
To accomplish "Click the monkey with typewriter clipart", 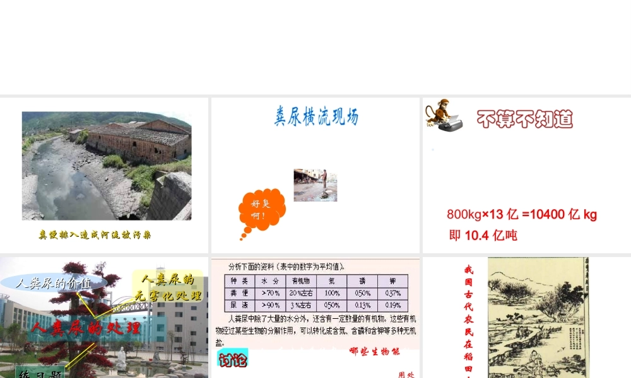I will [444, 115].
